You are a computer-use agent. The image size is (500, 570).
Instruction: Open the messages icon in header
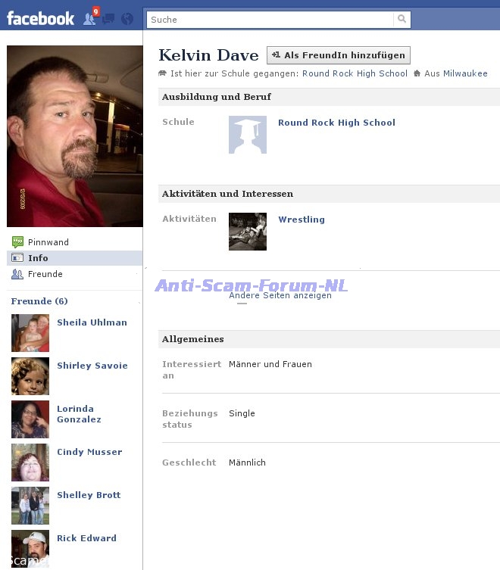point(108,18)
